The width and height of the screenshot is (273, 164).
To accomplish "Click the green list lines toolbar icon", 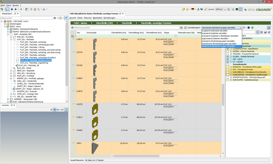I will 31,9.
